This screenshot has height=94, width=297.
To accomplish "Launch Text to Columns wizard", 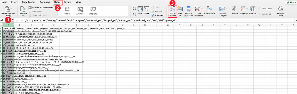I will click(172, 11).
